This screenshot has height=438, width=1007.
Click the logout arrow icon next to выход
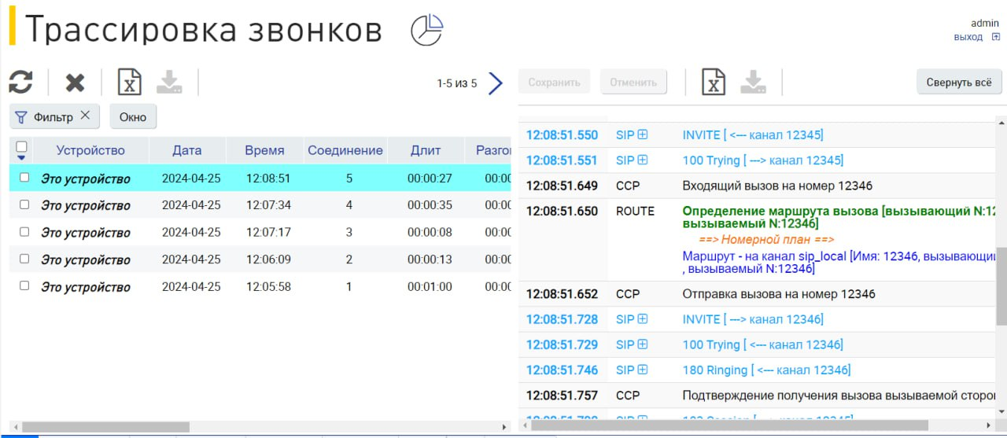click(x=995, y=37)
